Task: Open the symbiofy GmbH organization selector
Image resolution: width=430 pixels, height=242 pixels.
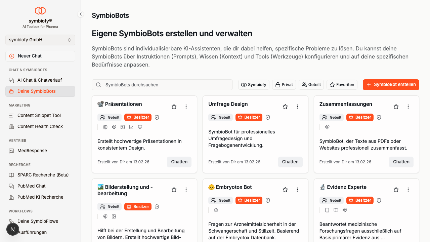Action: point(40,40)
